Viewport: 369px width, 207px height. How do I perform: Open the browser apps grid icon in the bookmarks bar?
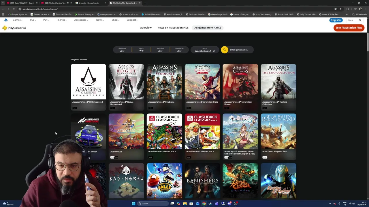click(3, 14)
